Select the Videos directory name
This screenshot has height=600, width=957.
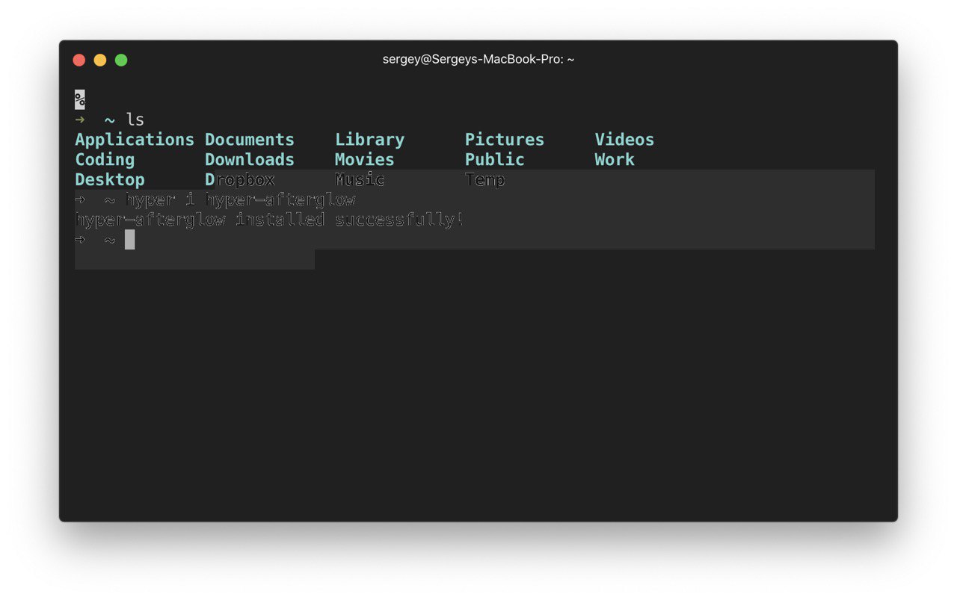click(624, 140)
